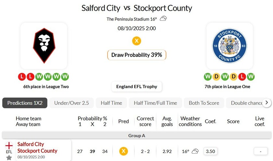Click the England EFL Trophy button
The image size is (273, 161).
point(136,87)
